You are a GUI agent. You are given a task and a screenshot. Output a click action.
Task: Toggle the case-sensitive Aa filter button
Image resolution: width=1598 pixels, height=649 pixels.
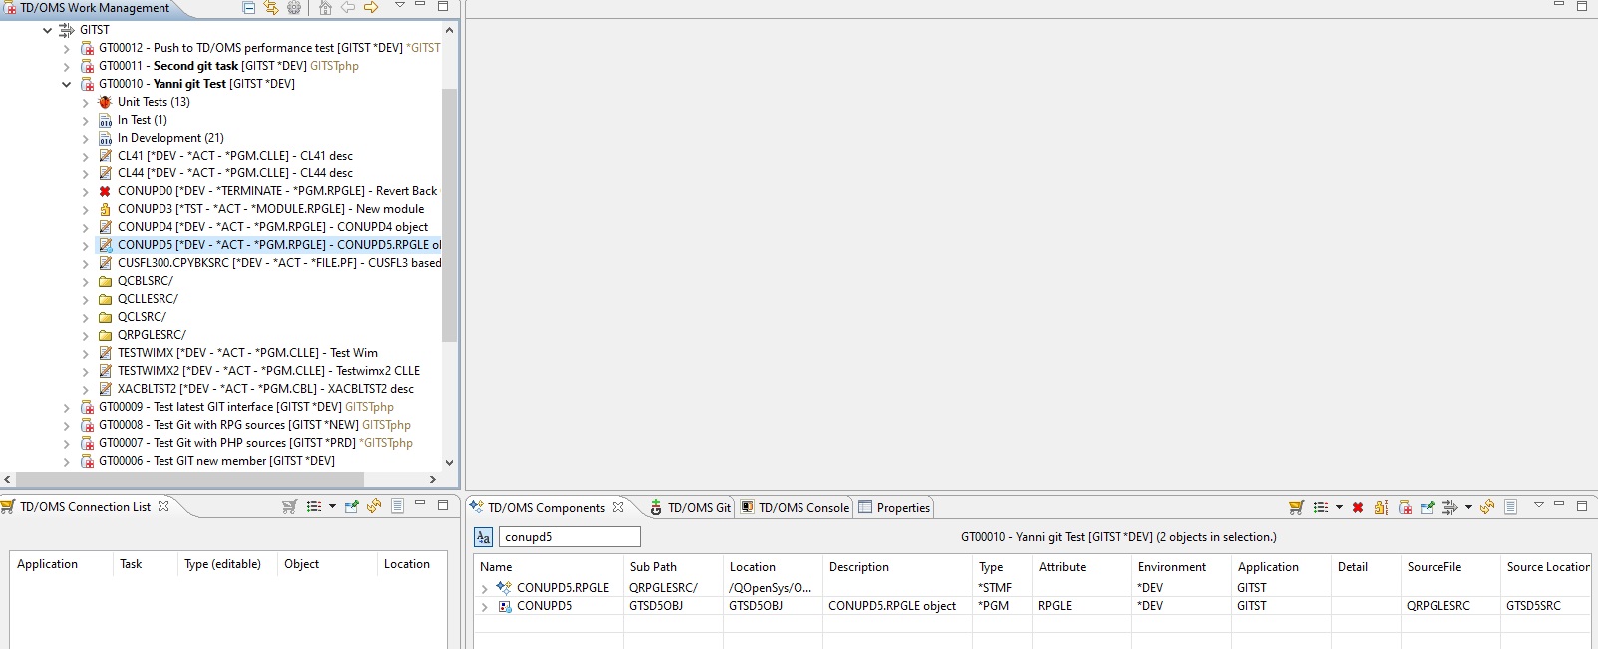tap(483, 537)
